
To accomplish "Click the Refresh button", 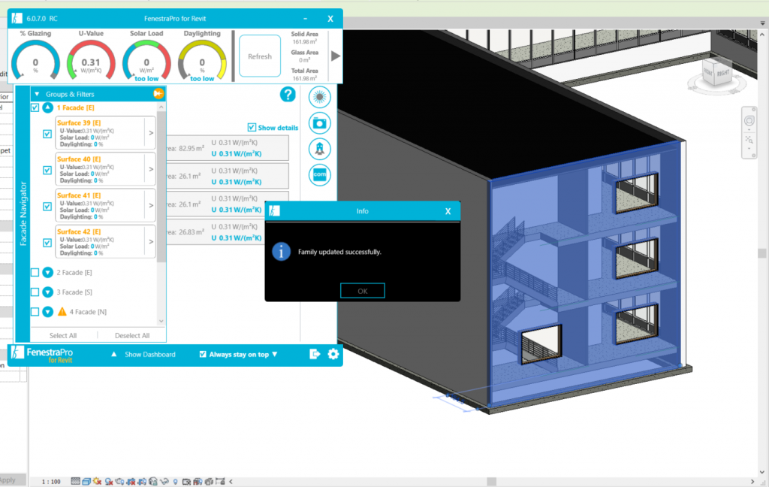I will 260,56.
